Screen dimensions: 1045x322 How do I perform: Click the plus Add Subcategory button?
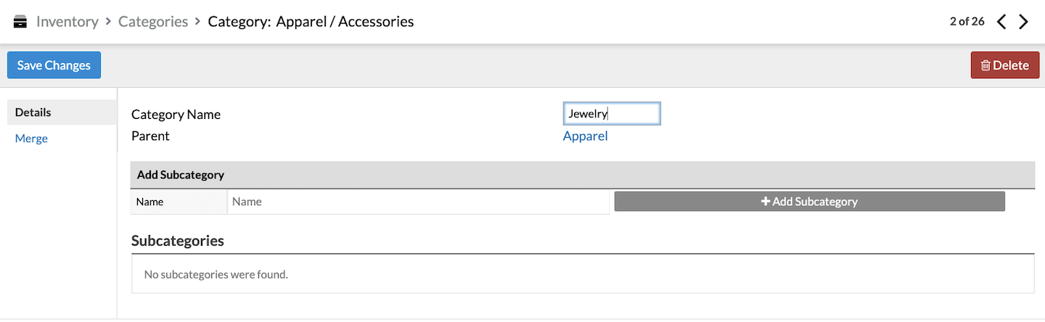pyautogui.click(x=810, y=202)
